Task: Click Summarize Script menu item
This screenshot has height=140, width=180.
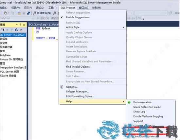Action: pos(77,57)
